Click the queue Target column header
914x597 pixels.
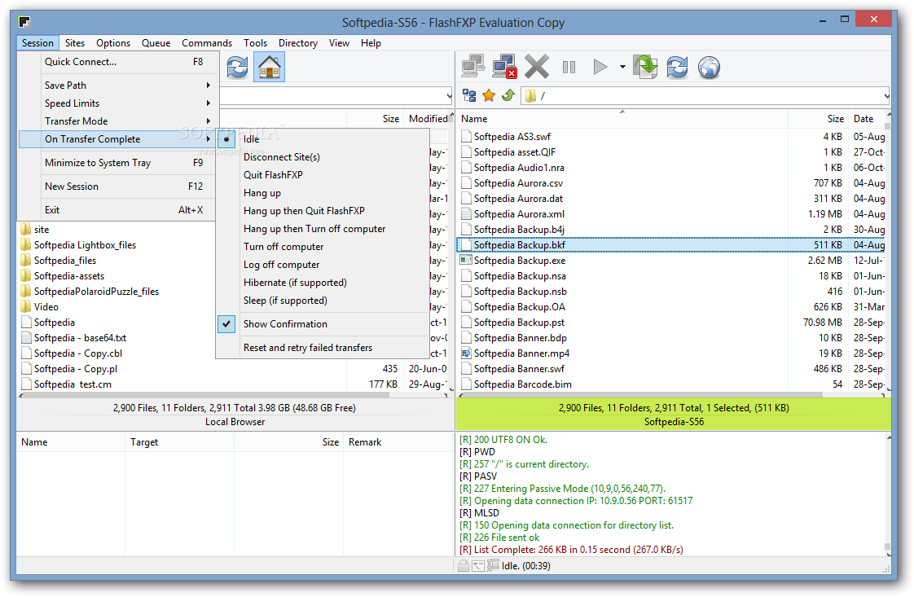click(179, 442)
